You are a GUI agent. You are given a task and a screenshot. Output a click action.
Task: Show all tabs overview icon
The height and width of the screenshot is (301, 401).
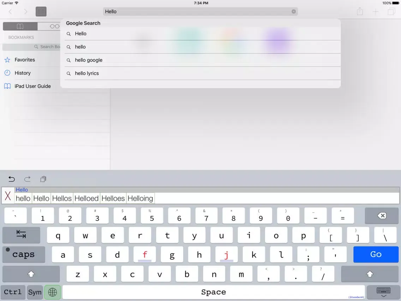[x=391, y=12]
